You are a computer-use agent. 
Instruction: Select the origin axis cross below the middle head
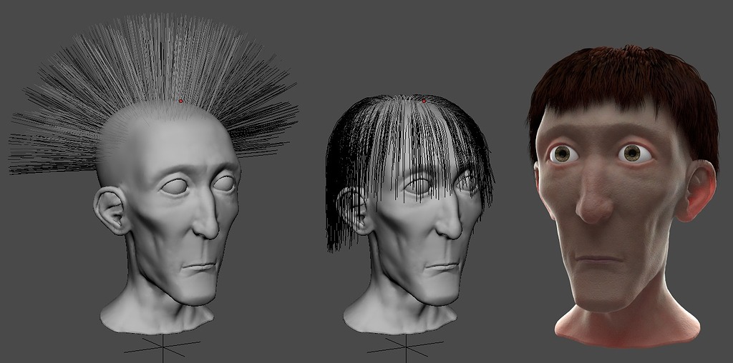(x=405, y=347)
